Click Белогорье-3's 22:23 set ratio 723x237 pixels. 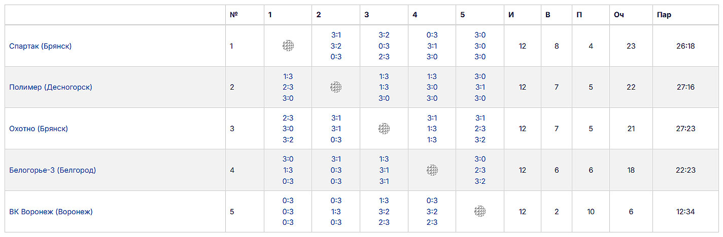point(685,170)
